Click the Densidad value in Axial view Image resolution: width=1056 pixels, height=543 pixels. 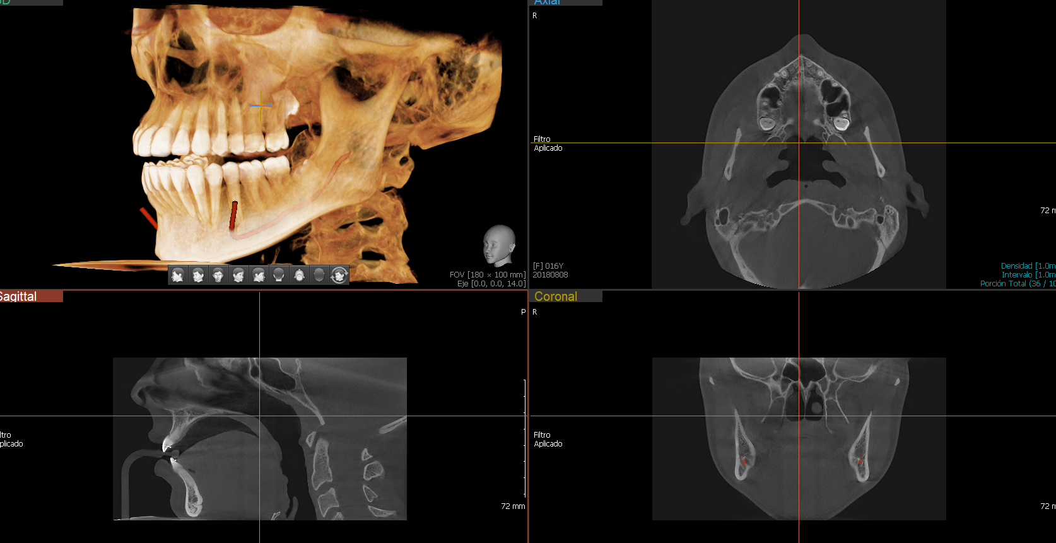click(1028, 266)
